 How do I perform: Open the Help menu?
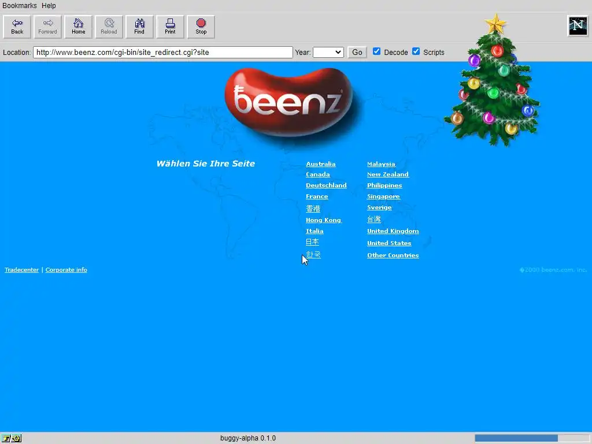click(49, 6)
